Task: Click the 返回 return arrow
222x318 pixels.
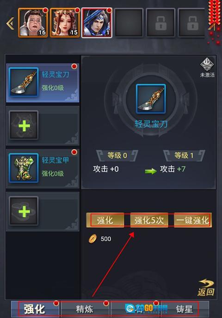Action: coord(206,288)
